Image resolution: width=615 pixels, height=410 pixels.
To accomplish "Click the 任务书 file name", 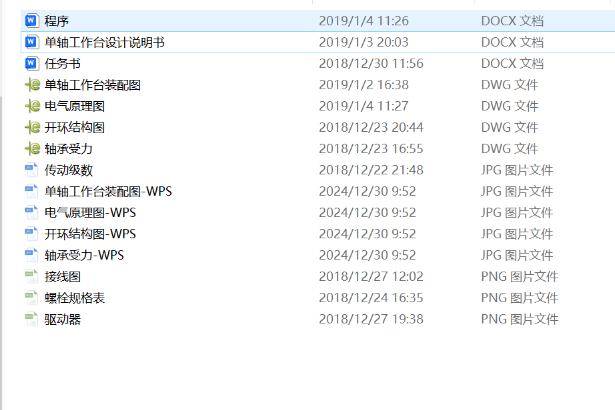I will tap(63, 63).
